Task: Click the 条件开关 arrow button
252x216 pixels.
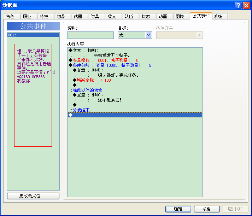Action: tap(199, 35)
